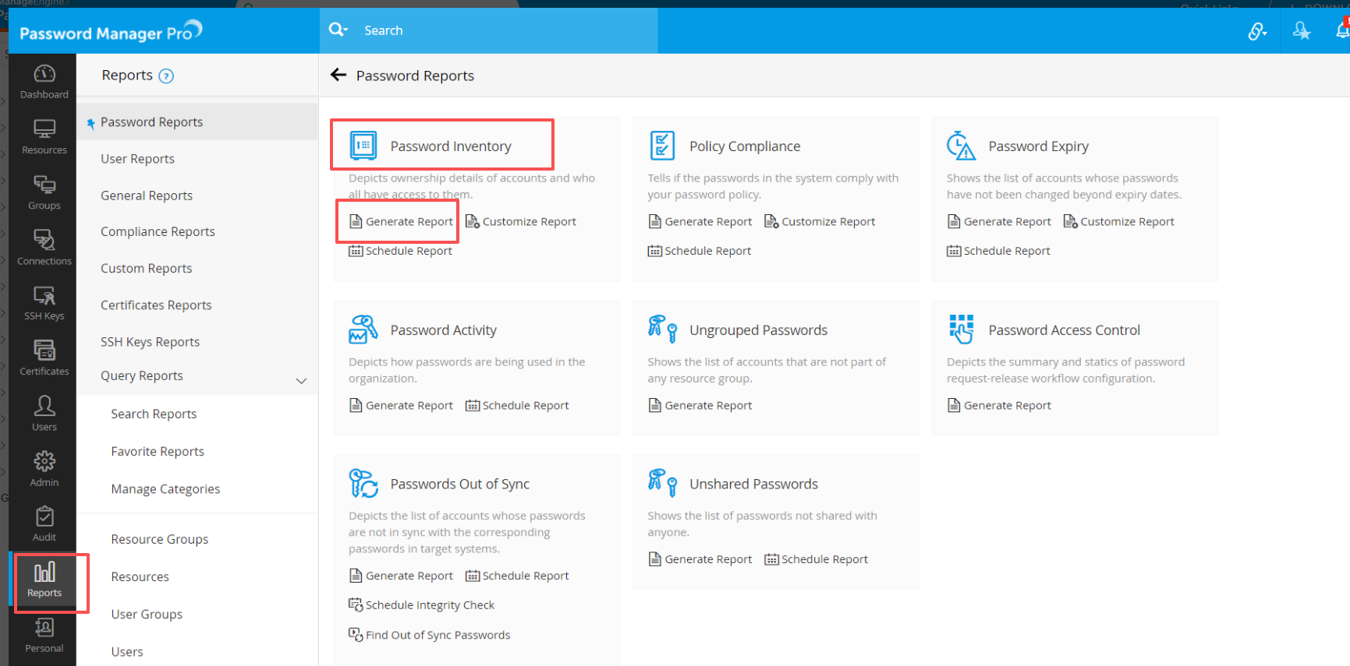Viewport: 1350px width, 666px height.
Task: Open the Dashboard sidebar icon
Action: click(44, 81)
